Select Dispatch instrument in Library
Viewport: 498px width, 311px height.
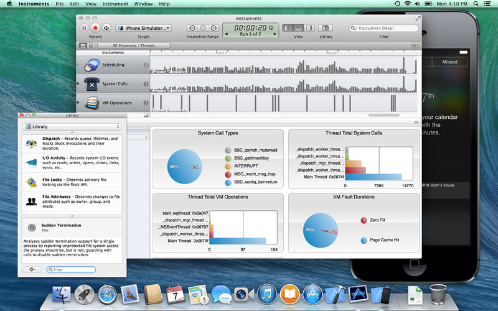tap(72, 144)
